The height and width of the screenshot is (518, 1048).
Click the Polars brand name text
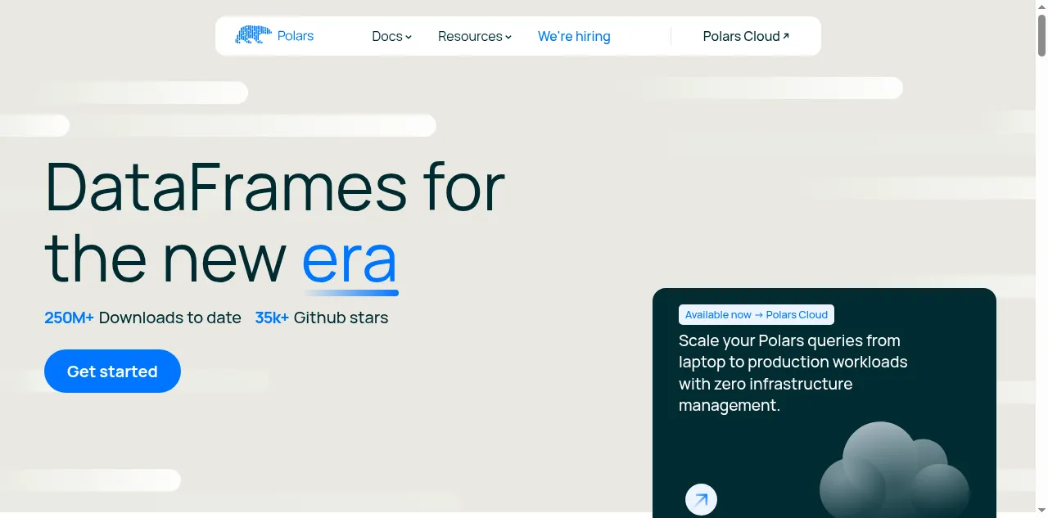point(296,36)
